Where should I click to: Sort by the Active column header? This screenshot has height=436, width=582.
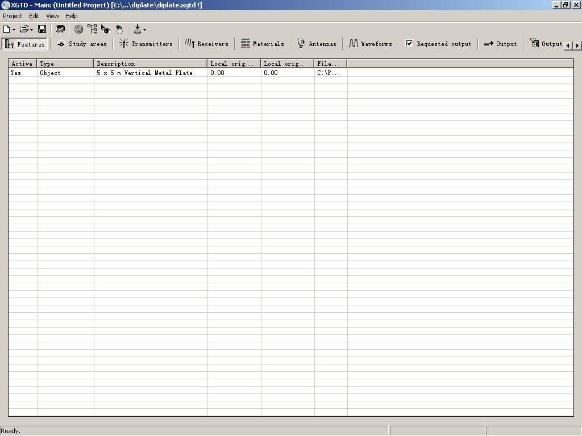[x=23, y=64]
